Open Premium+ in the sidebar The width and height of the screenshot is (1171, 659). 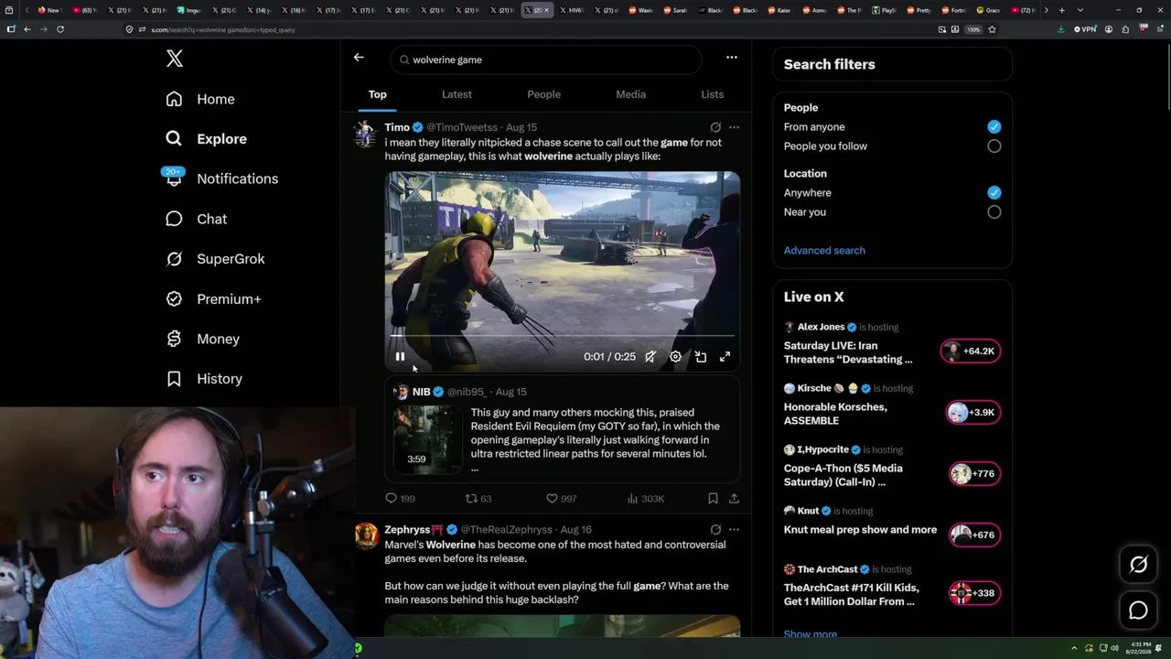tap(213, 299)
